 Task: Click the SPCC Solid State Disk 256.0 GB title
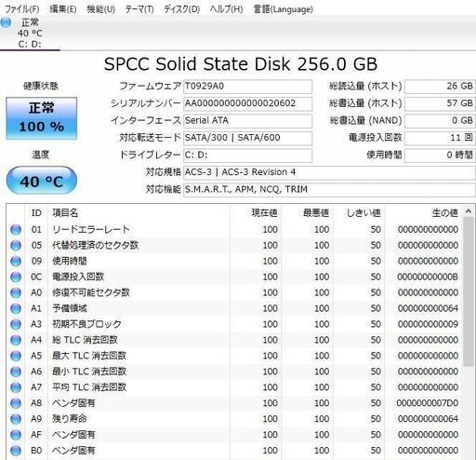[241, 64]
